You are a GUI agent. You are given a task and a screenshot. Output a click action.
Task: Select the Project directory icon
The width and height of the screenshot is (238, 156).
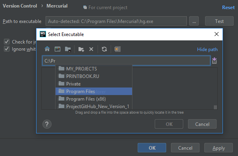pyautogui.click(x=68, y=49)
